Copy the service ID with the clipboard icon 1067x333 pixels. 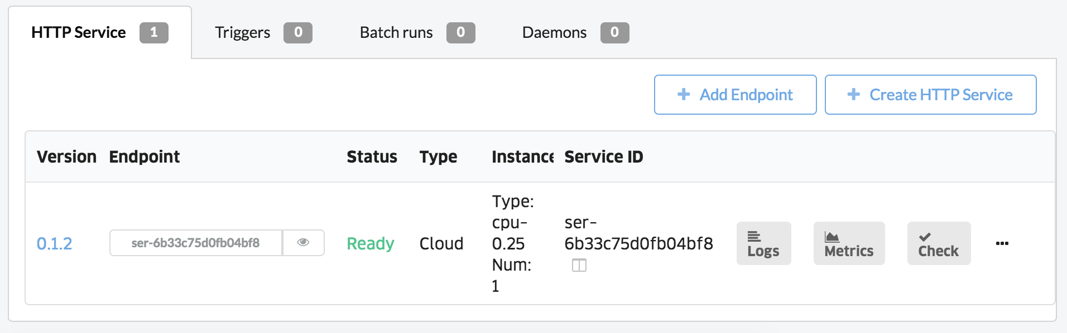[x=579, y=266]
